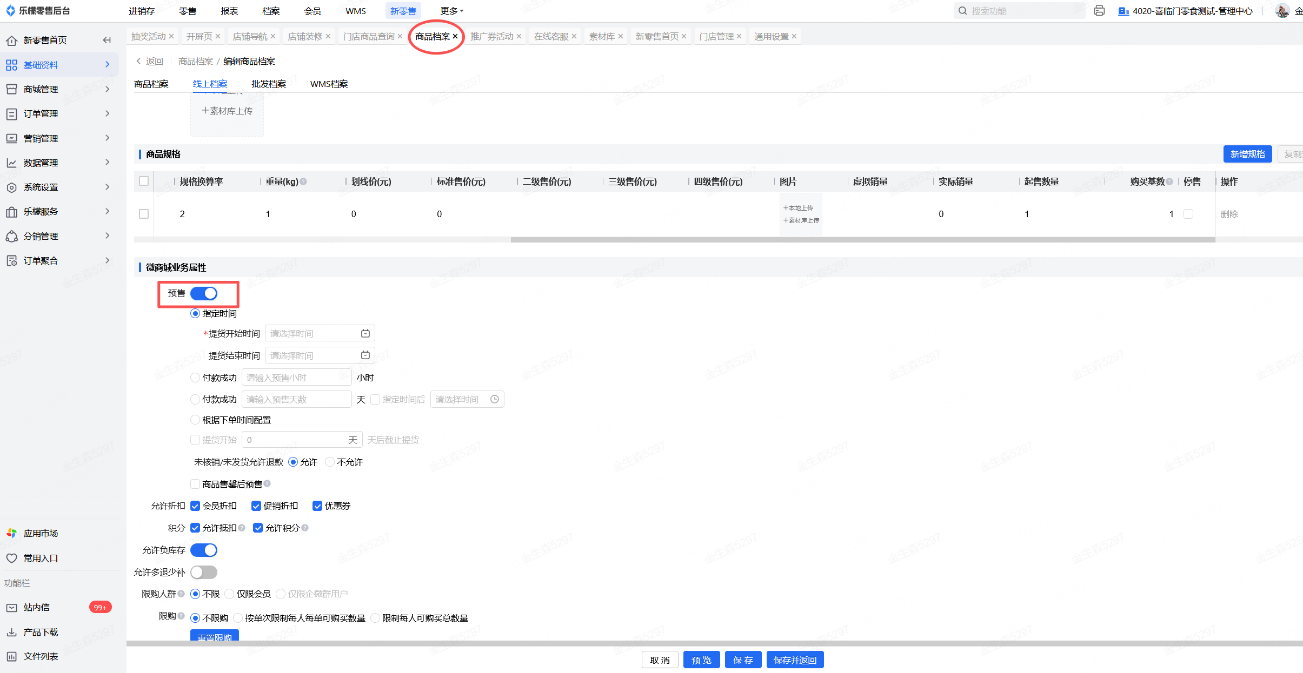
Task: Open 站内信 mail icon in sidebar
Action: tap(11, 608)
